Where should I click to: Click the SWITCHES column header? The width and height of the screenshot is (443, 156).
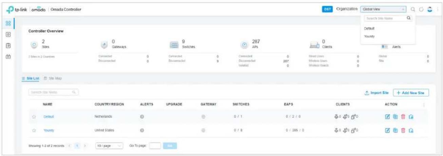tap(241, 104)
